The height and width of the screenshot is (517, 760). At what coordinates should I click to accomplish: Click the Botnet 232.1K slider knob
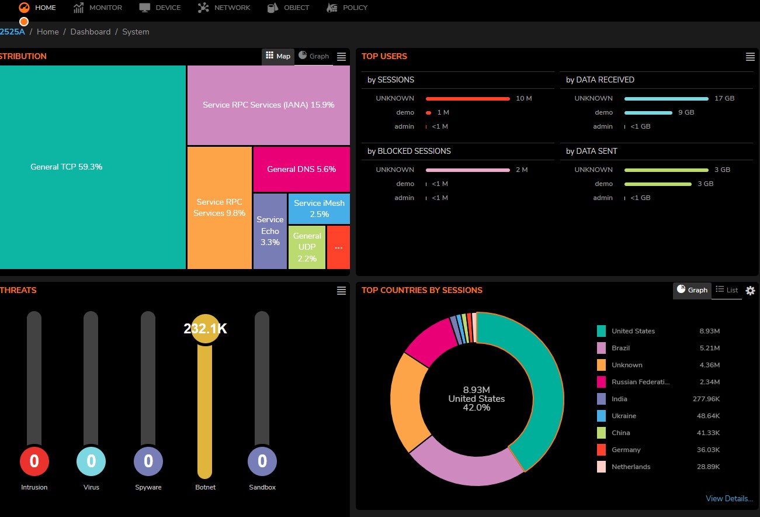point(204,329)
